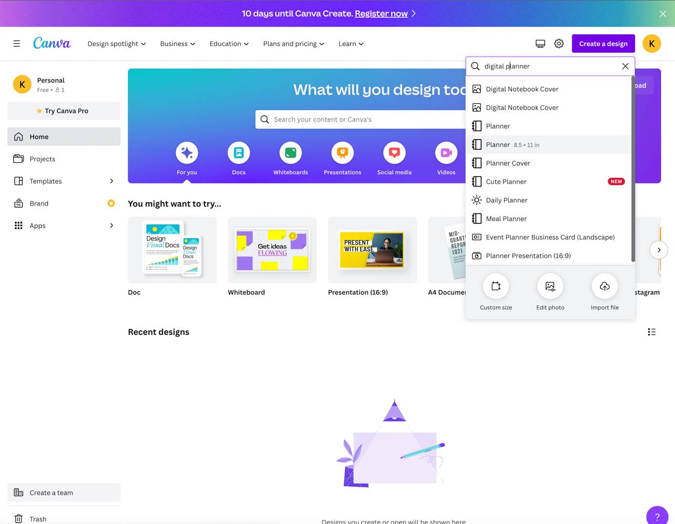Screen dimensions: 675x524
Task: Choose Planner Presentation (16:9) suggestion
Action: click(x=548, y=256)
